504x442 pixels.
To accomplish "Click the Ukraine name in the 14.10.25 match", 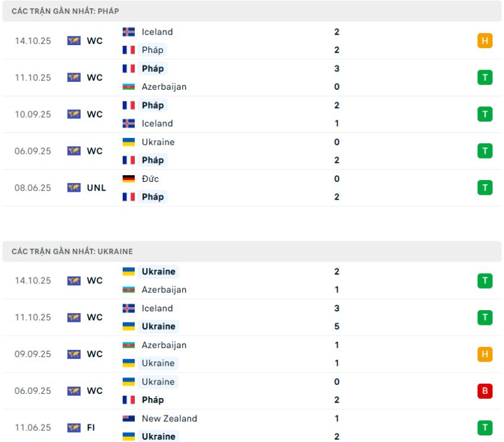I will (x=159, y=271).
